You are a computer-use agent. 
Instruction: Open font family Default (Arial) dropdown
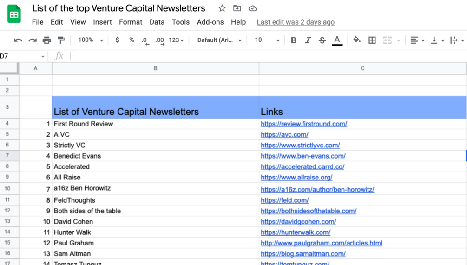(x=219, y=40)
